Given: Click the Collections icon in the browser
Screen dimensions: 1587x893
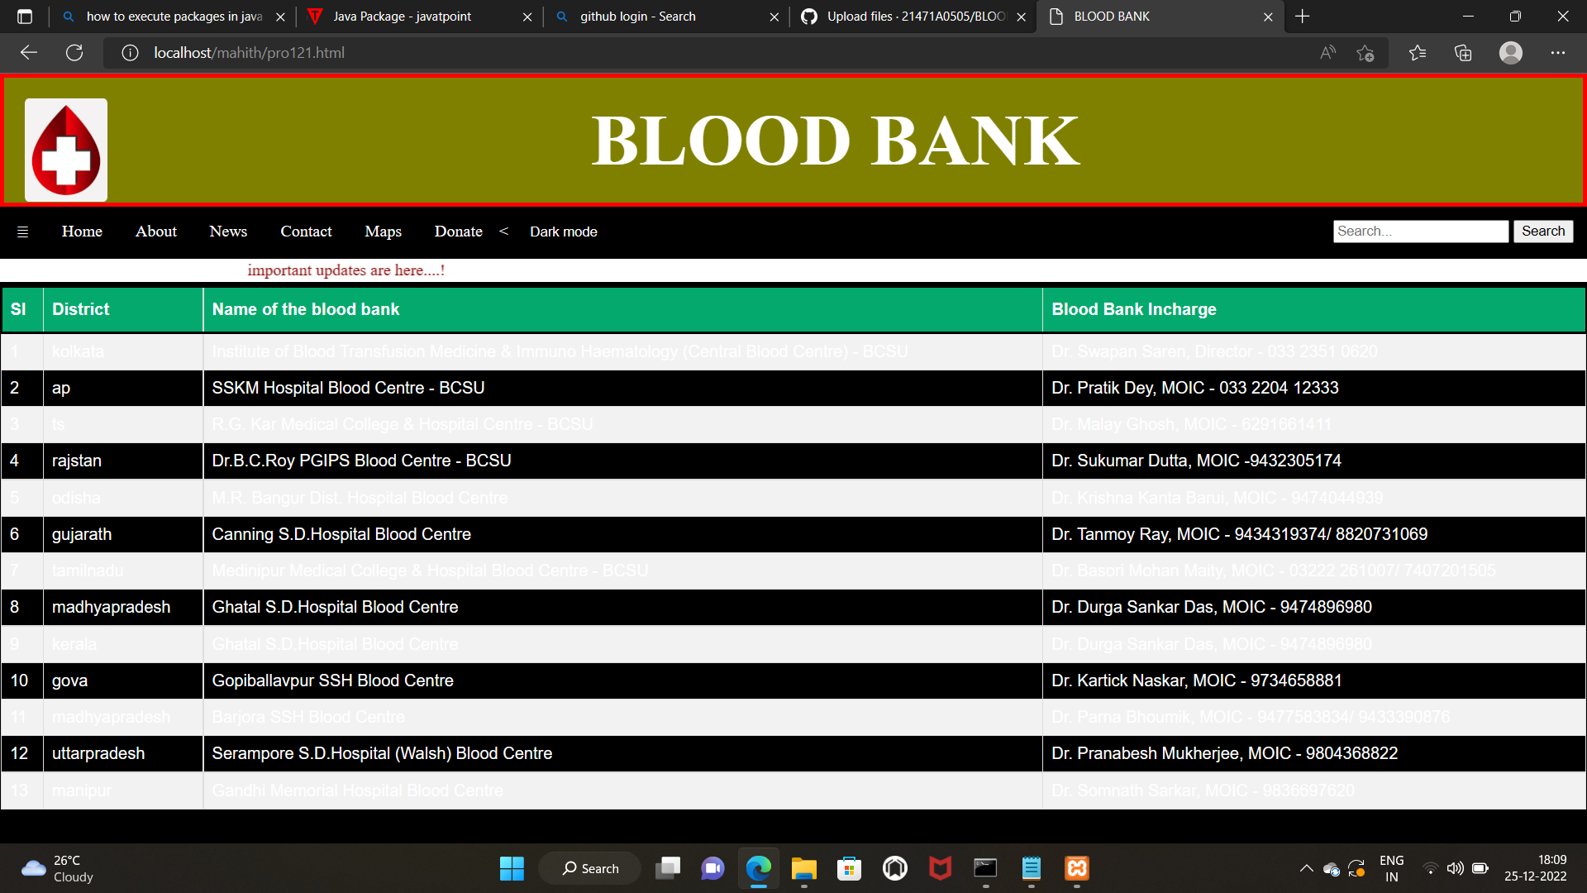Looking at the screenshot, I should pos(1463,52).
